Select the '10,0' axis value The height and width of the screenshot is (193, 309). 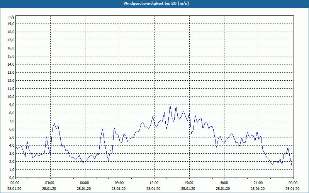click(11, 97)
